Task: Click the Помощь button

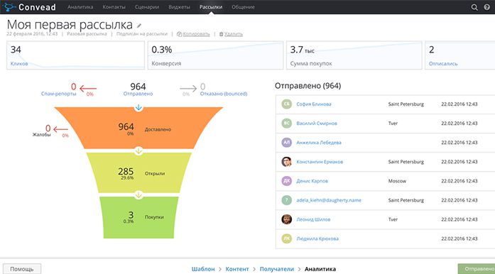Action: (22, 269)
